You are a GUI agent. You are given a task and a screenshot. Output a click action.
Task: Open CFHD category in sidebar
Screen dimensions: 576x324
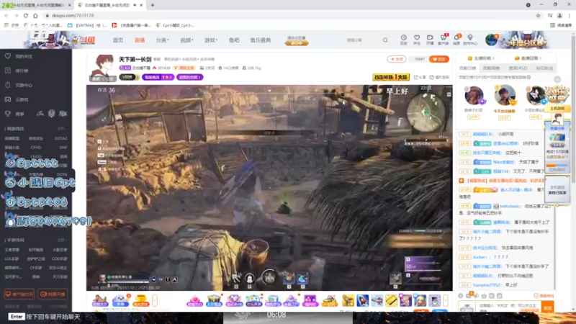pos(35,148)
